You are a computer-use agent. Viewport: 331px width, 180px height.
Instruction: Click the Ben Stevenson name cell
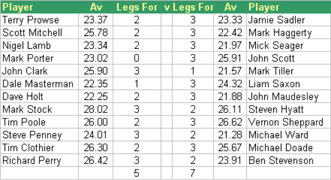pos(288,161)
